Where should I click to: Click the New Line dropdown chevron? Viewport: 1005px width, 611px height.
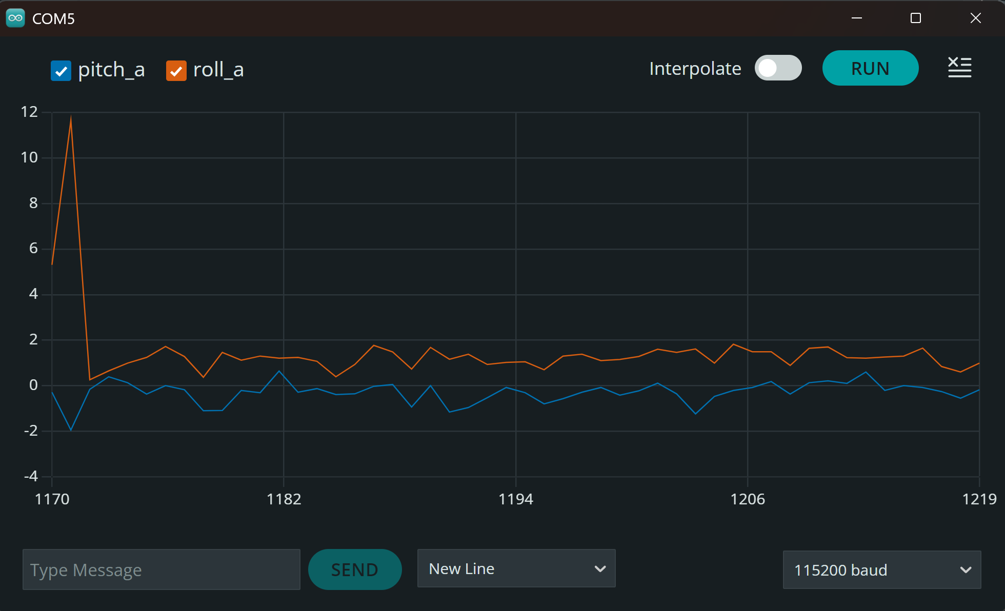[x=600, y=568]
